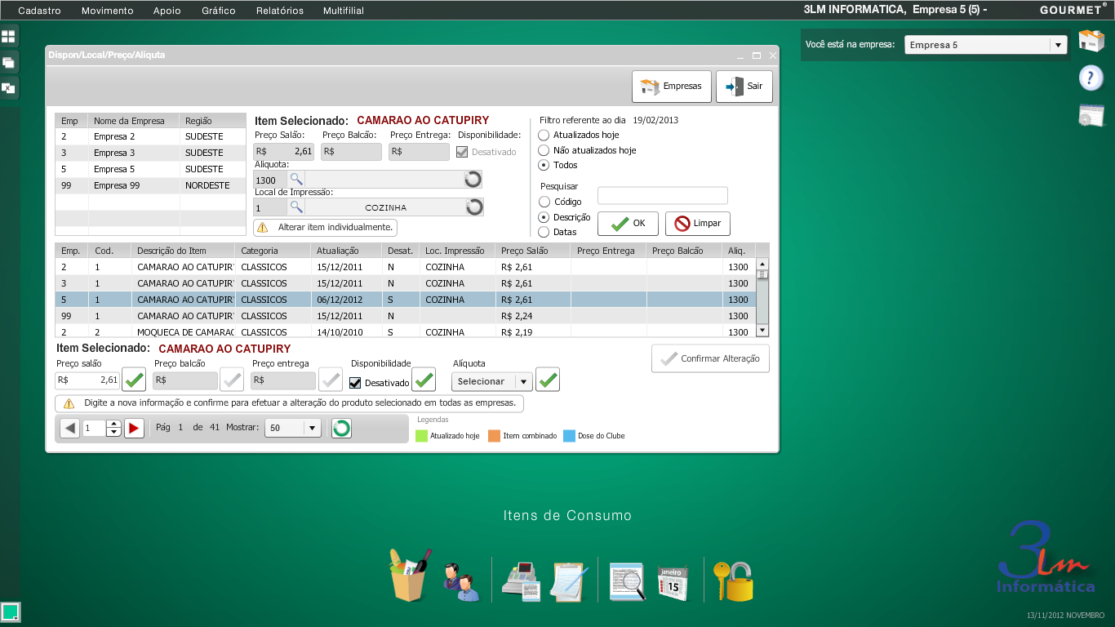
Task: Open the Apoio menu
Action: [167, 11]
